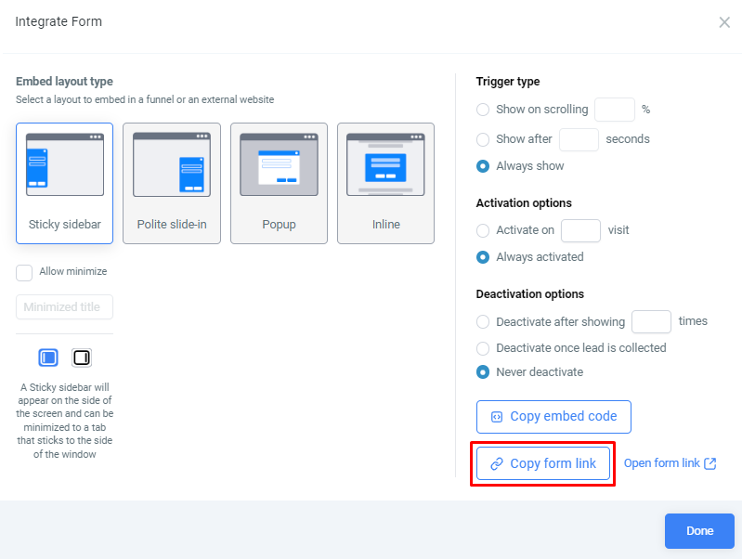Enable the Allow minimize checkbox

click(x=24, y=273)
